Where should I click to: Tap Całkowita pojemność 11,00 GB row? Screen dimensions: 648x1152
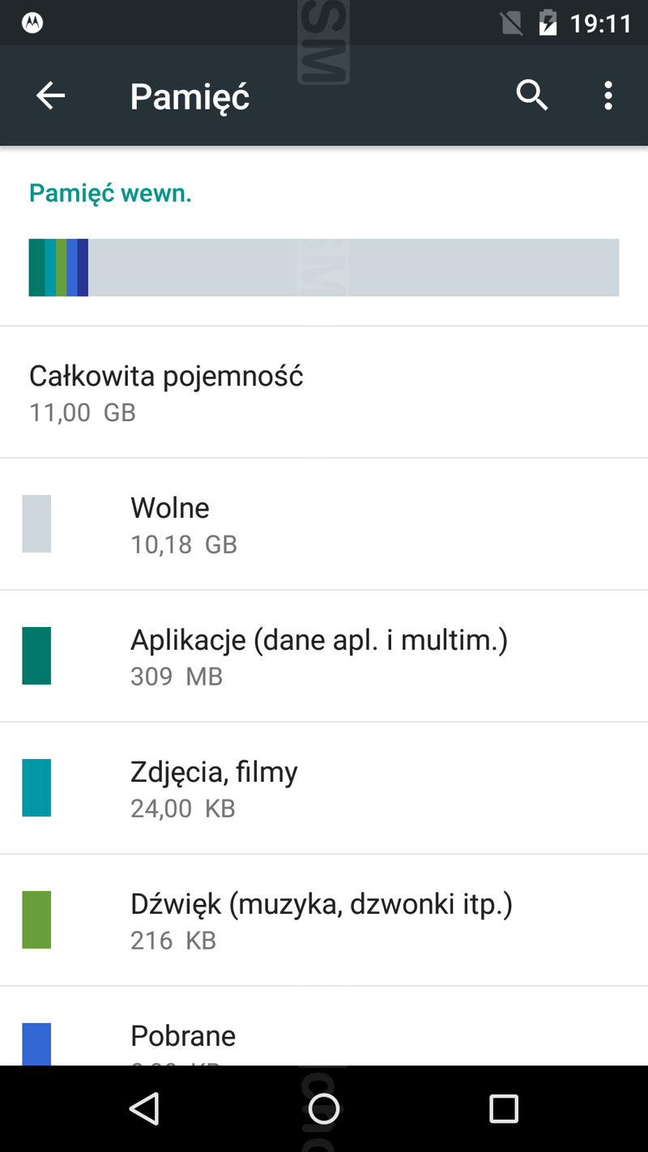pyautogui.click(x=166, y=392)
